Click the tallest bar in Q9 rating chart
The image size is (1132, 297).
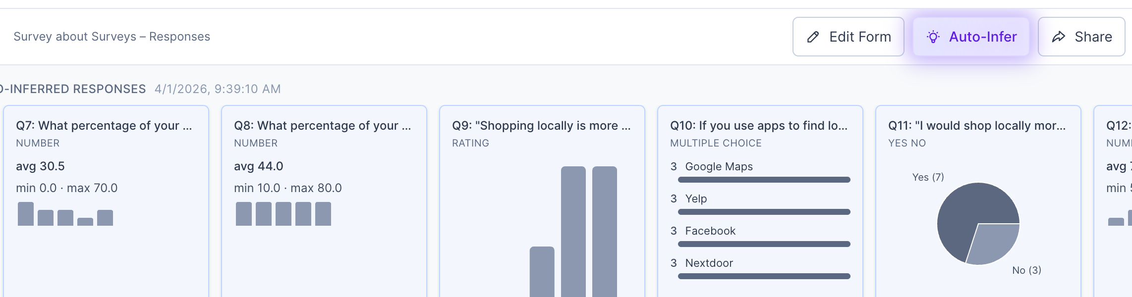pos(573,233)
